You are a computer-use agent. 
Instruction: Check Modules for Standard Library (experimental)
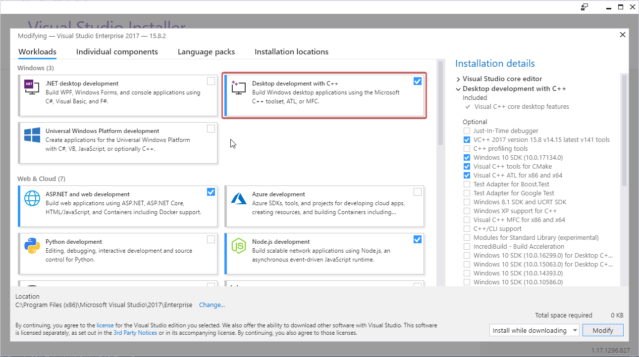[467, 238]
